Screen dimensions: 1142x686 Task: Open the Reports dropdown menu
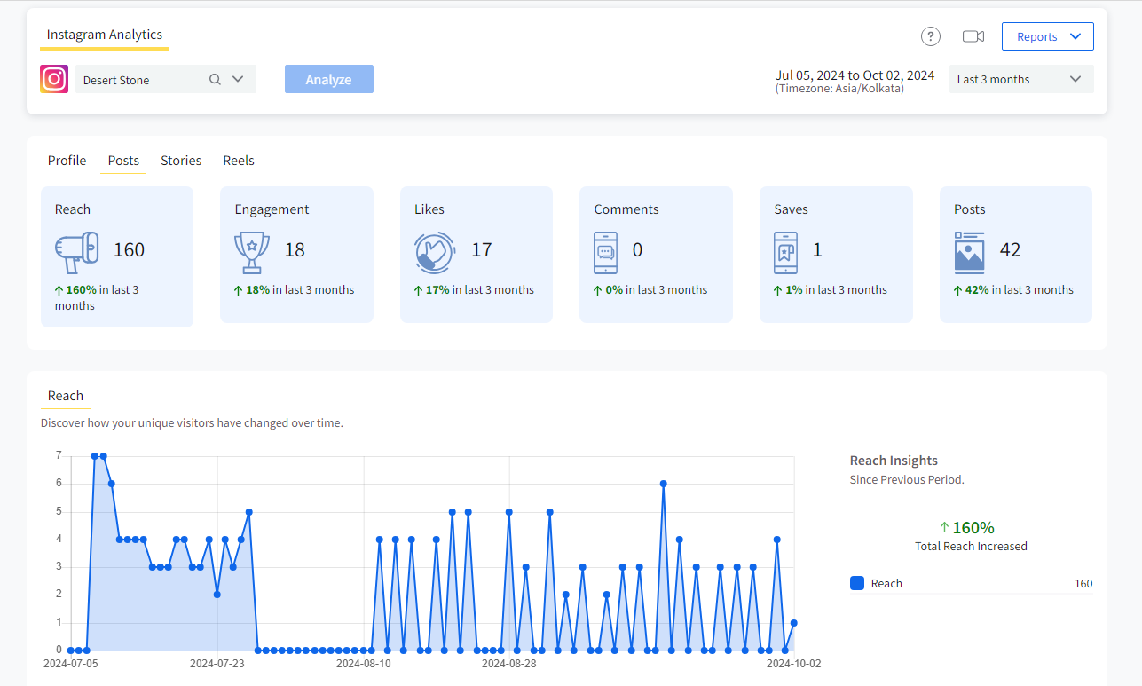click(1047, 36)
